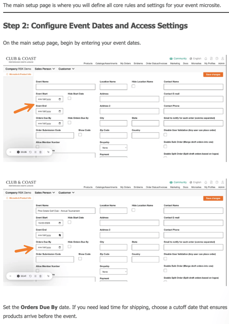Select Catalogs/Assortments in bottom screenshot navigation
This screenshot has width=229, height=324.
point(106,187)
